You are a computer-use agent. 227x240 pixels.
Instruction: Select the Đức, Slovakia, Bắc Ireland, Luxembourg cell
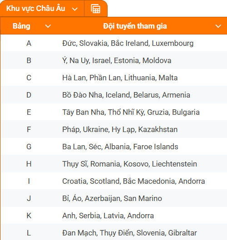point(128,43)
